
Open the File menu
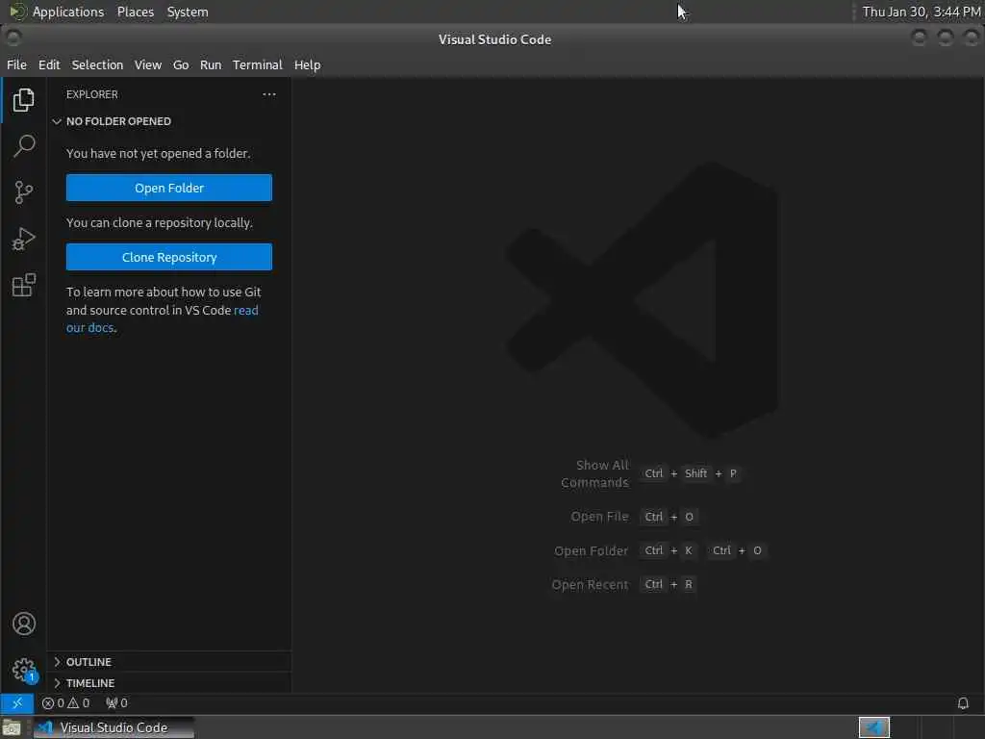point(16,64)
